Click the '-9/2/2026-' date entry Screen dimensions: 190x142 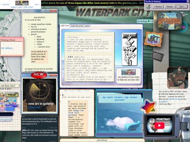pos(72,37)
